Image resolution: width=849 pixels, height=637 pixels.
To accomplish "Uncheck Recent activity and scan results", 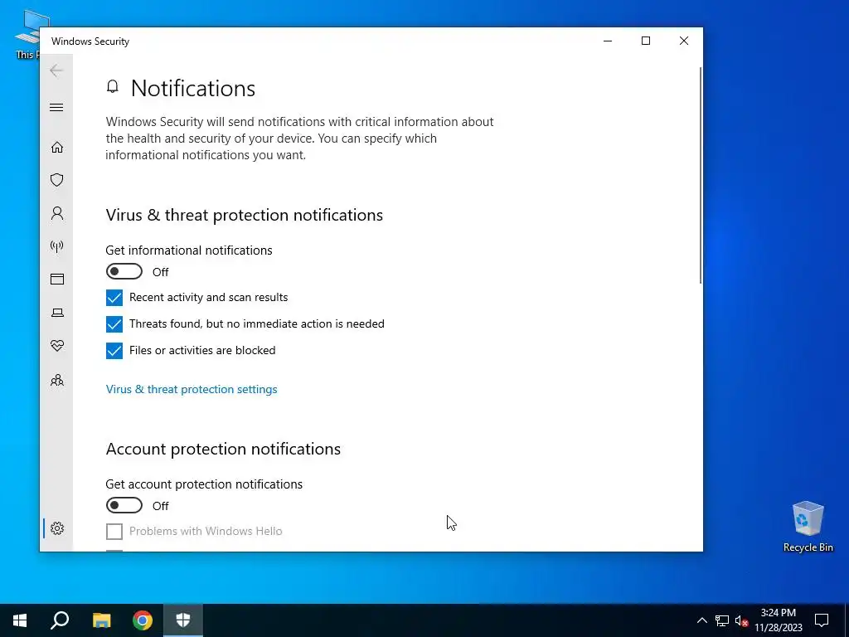I will point(114,298).
